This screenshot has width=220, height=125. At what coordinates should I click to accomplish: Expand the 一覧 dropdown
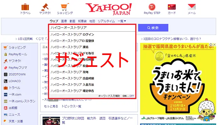coord(122,21)
